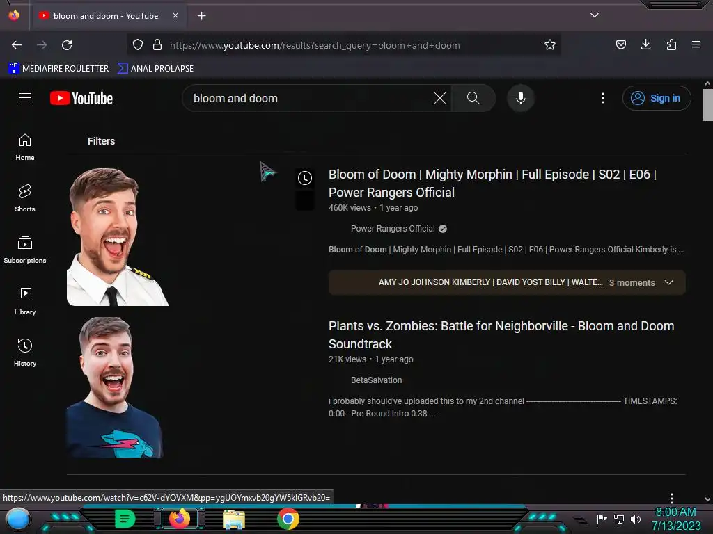Click the magnifier search button
Screen dimensions: 713x534
[x=473, y=98]
